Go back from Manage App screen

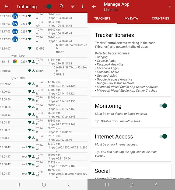94,6
